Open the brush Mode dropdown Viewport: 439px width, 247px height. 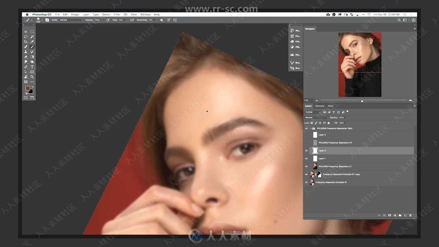point(71,20)
